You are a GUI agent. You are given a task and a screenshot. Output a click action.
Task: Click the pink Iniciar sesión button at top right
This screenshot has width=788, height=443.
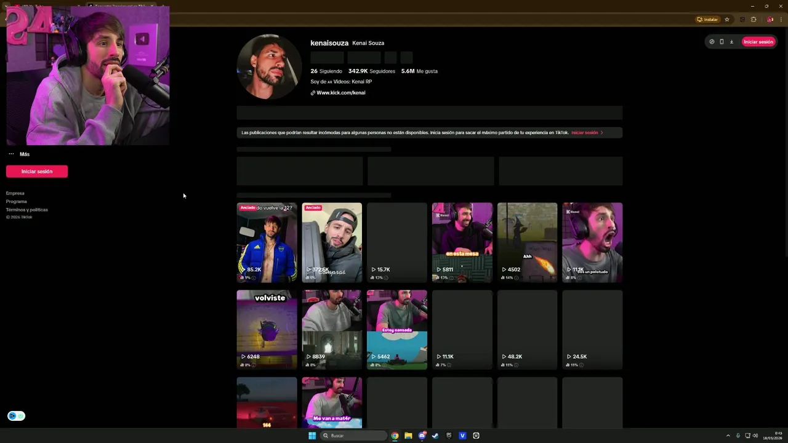tap(758, 42)
